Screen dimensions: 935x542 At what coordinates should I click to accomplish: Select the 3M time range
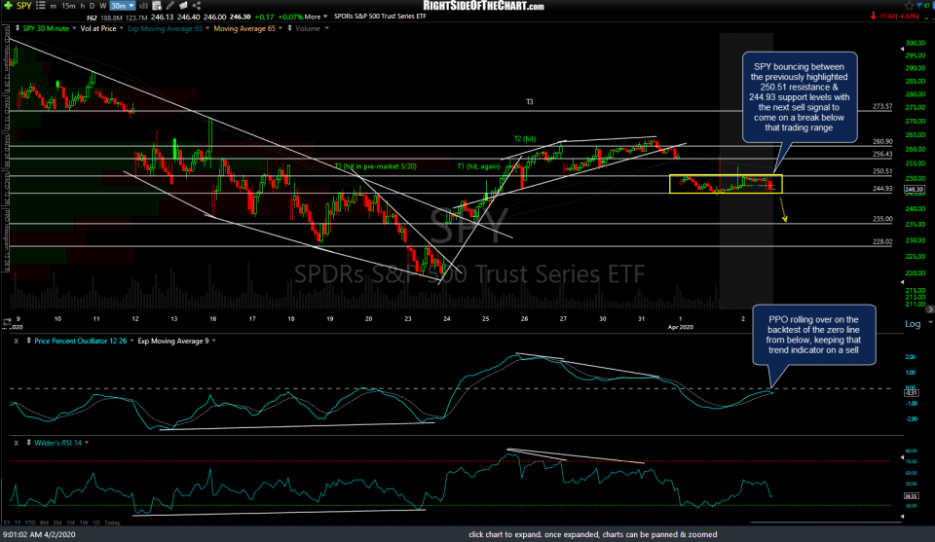tap(57, 523)
